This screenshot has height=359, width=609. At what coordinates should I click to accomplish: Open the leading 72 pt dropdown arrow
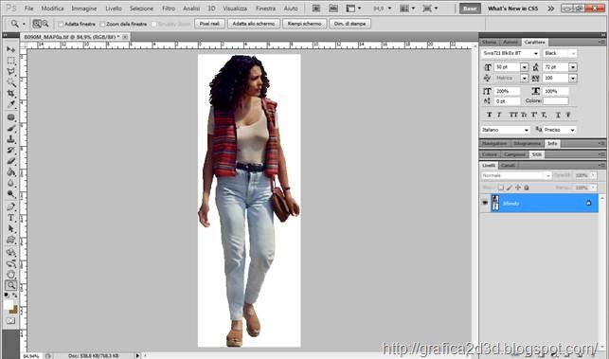point(573,67)
